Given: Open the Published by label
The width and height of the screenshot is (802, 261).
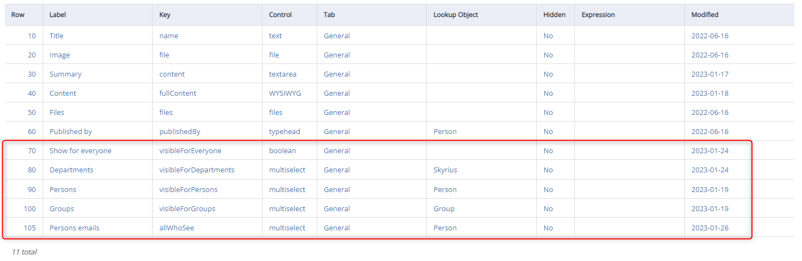Looking at the screenshot, I should (71, 131).
